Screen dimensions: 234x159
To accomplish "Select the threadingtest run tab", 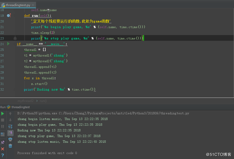I will point(20,107).
